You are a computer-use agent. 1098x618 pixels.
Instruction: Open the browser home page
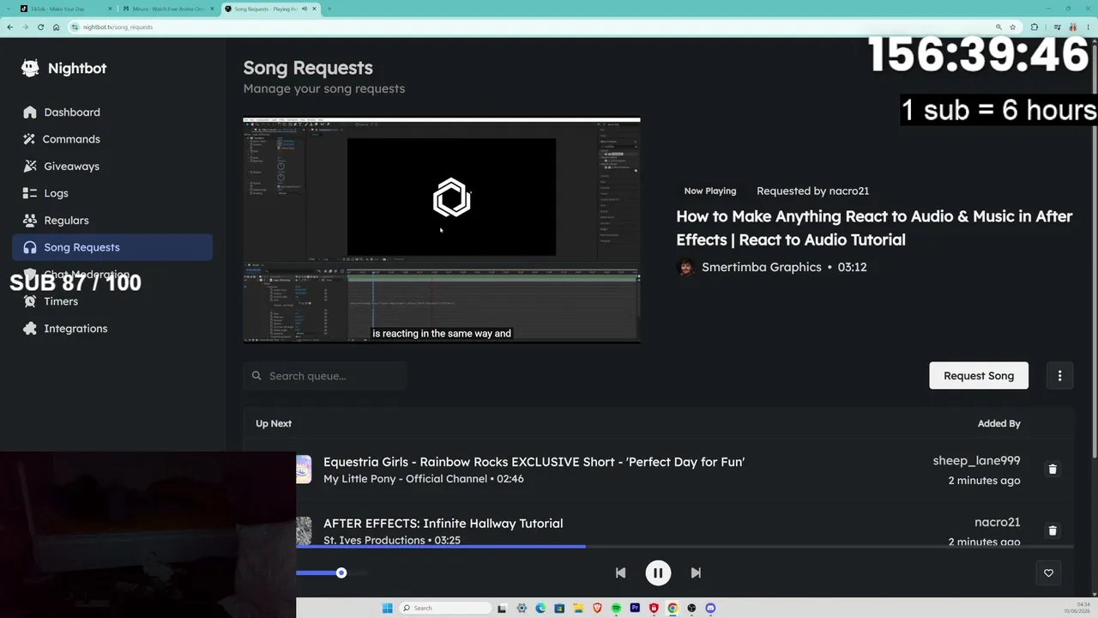[57, 27]
